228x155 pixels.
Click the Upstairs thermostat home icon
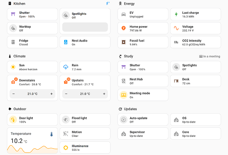point(66,82)
